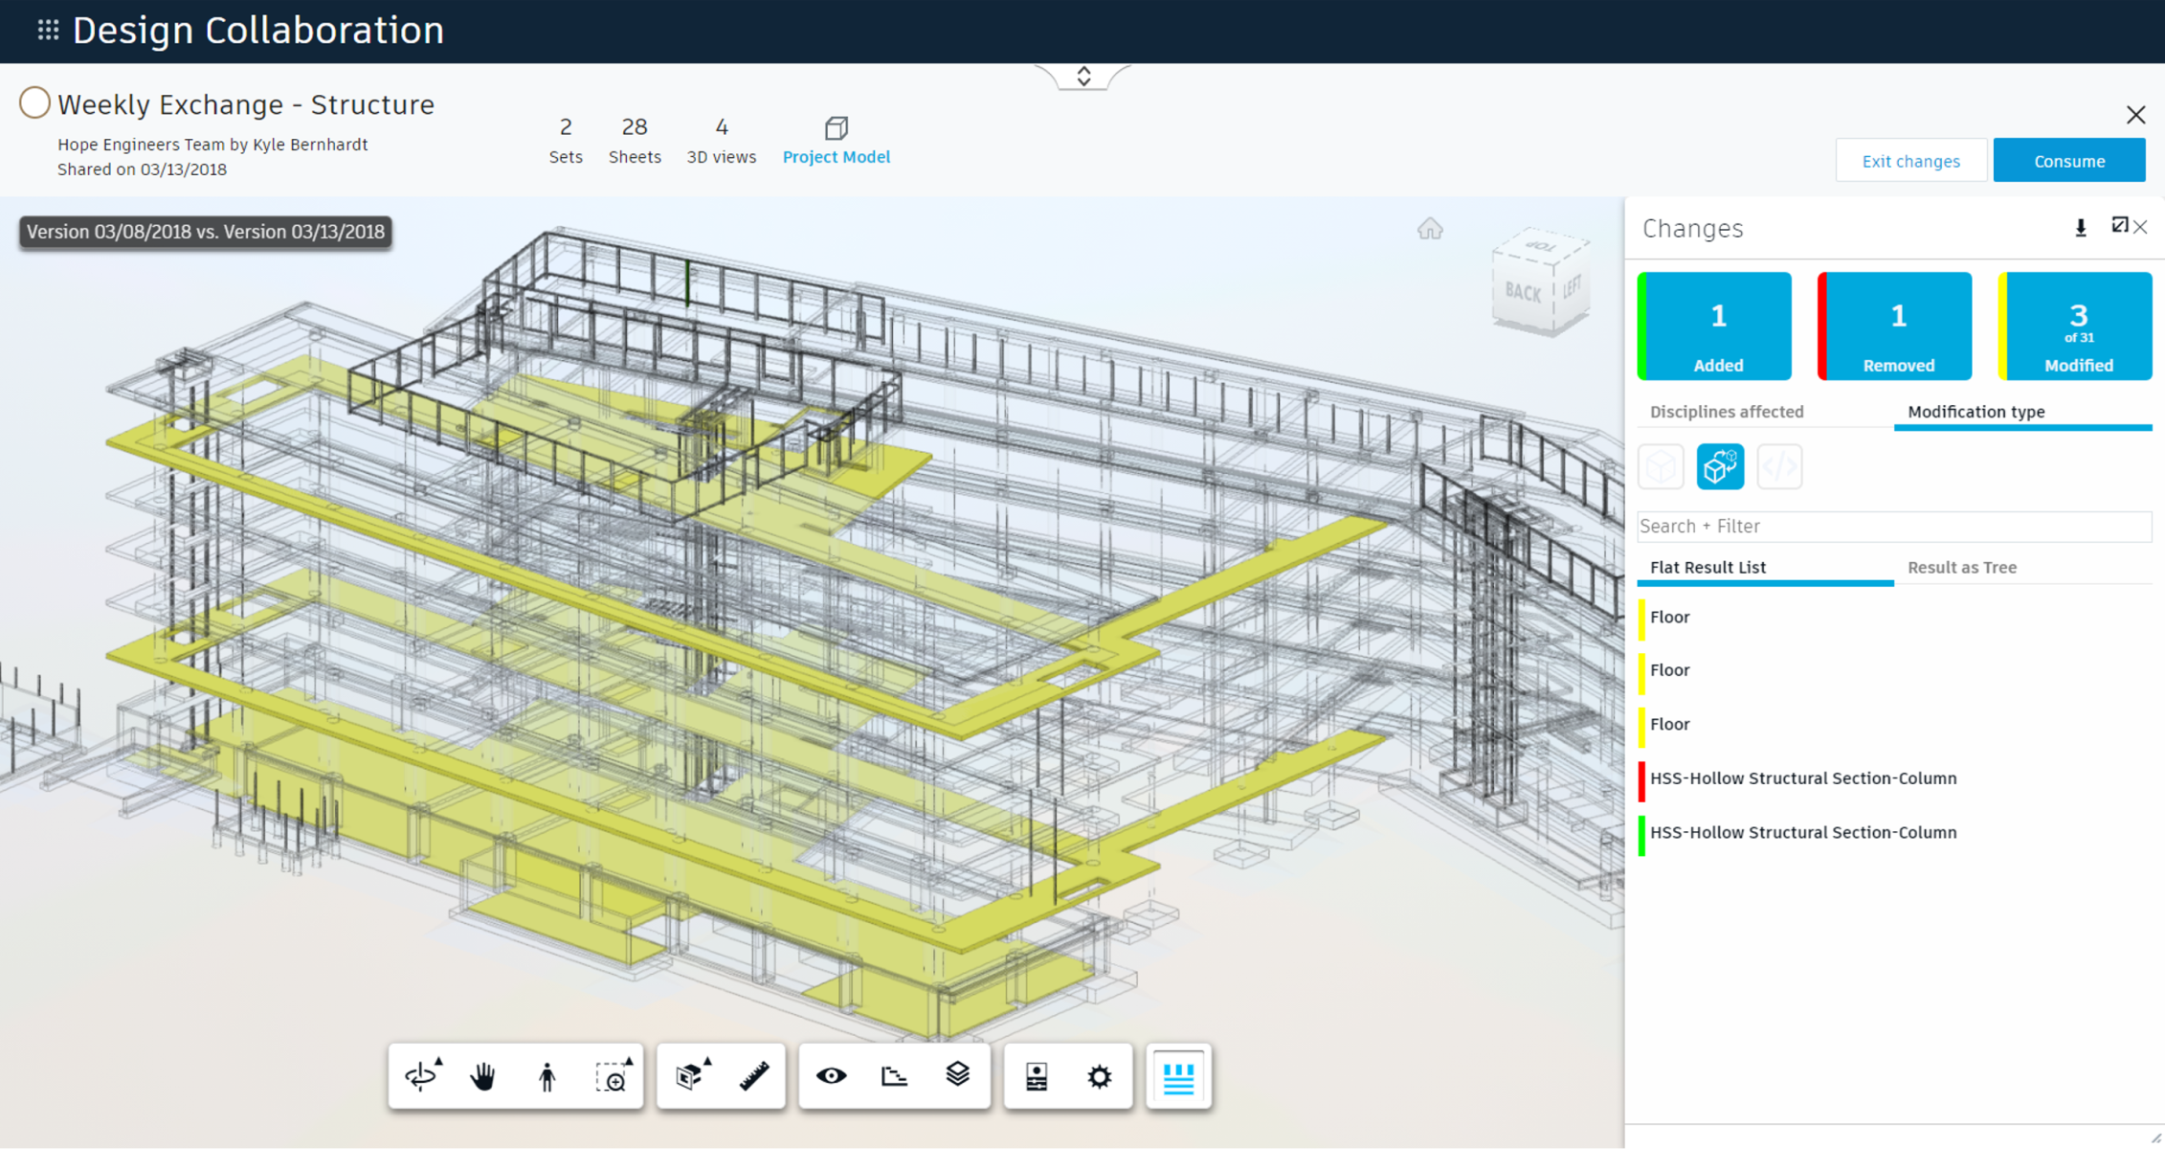Screen dimensions: 2165x1149
Task: Click the Exit changes button
Action: (1910, 161)
